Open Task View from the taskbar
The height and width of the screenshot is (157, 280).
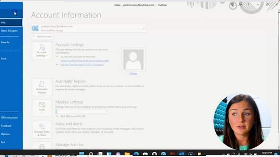click(x=100, y=154)
